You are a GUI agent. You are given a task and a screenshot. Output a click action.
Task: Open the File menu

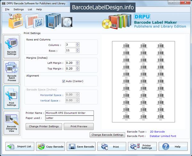tap(7, 9)
